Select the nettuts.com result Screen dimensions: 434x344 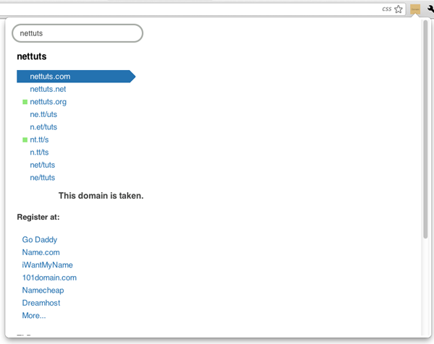coord(76,77)
